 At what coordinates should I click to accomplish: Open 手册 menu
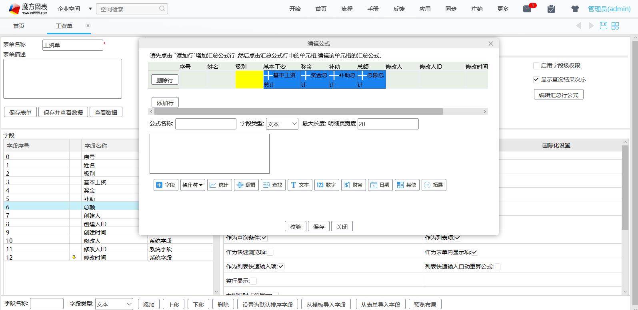373,9
